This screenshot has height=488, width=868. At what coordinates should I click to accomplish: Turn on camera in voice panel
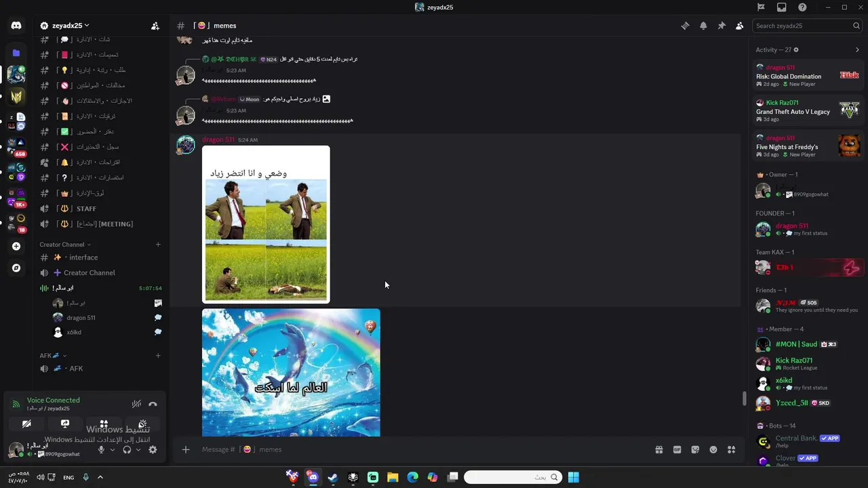tap(26, 424)
